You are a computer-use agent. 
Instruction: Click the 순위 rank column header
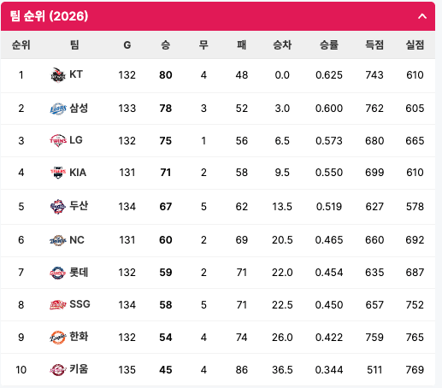pyautogui.click(x=21, y=45)
